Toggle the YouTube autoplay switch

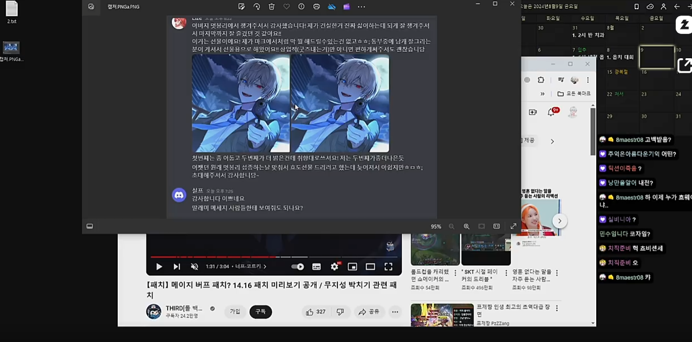[x=298, y=266]
